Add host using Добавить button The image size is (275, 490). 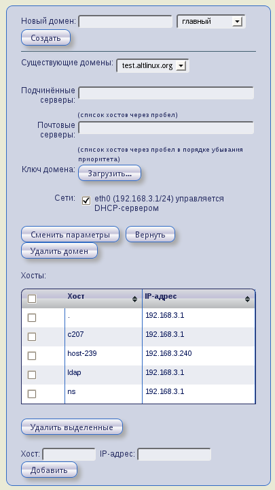pyautogui.click(x=49, y=470)
